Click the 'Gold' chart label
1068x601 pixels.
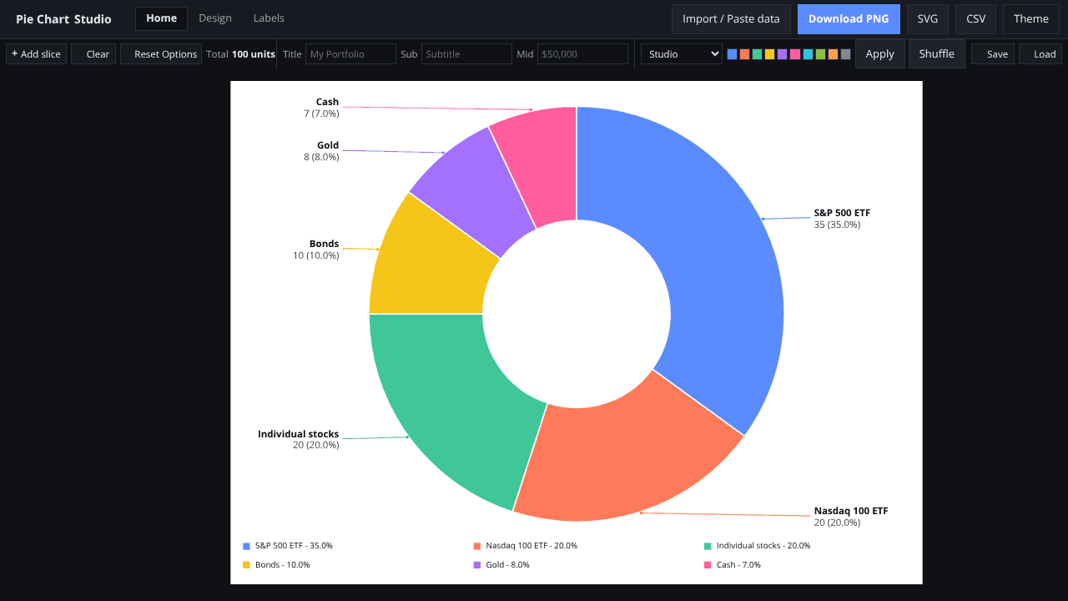tap(328, 145)
